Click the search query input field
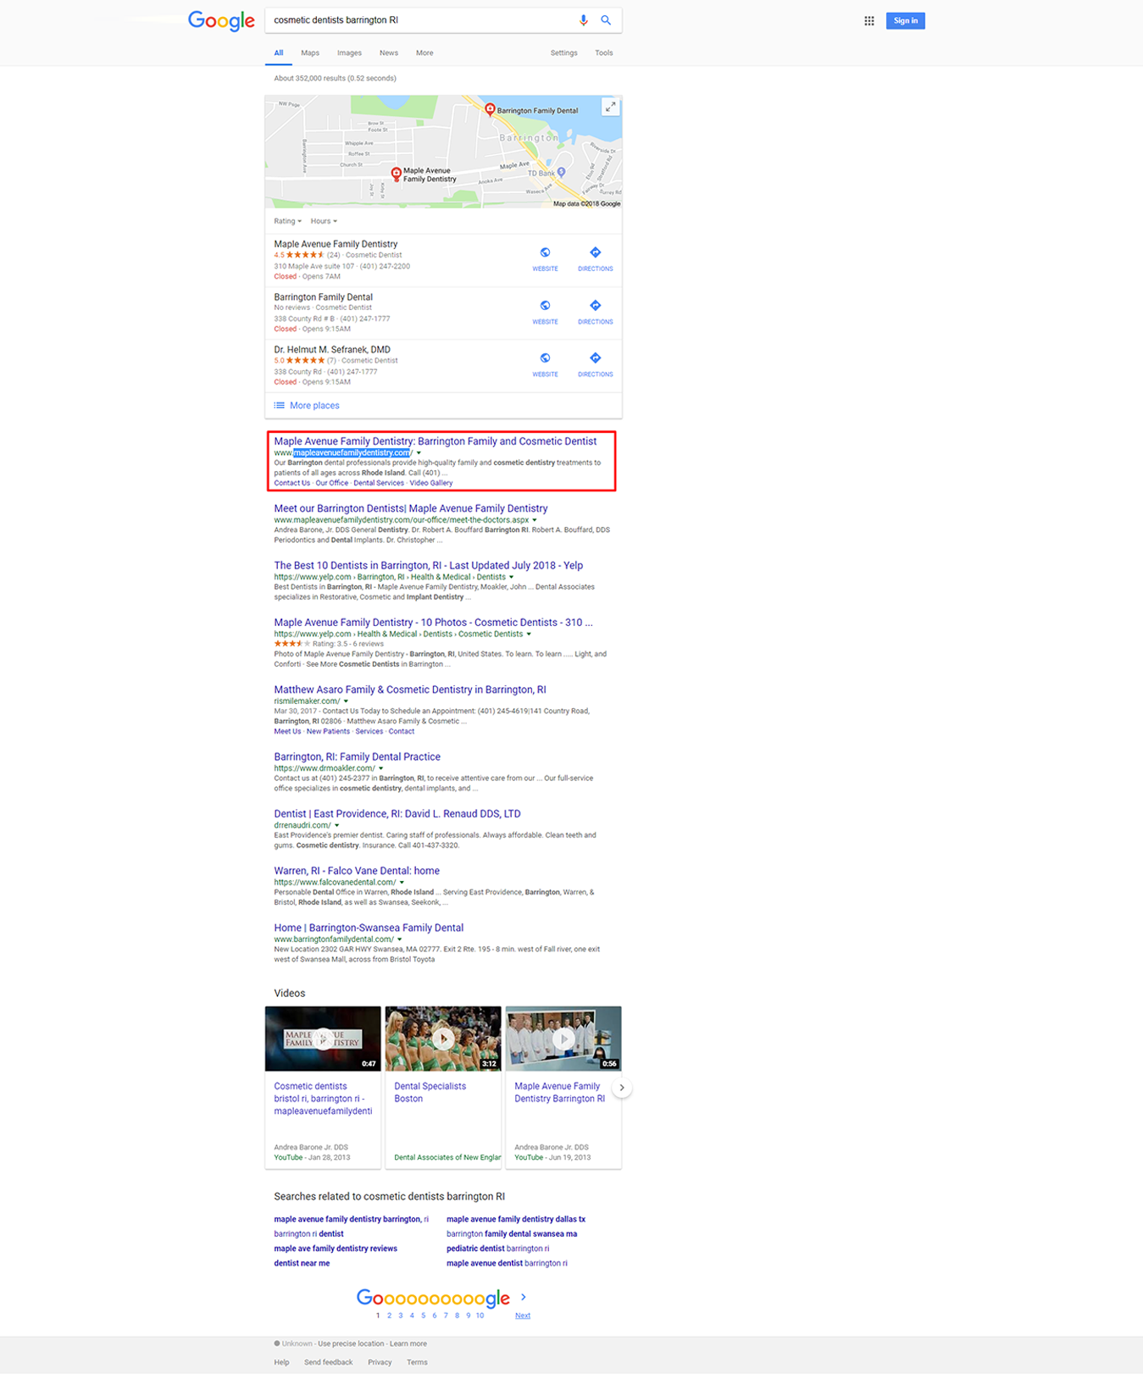 (422, 20)
